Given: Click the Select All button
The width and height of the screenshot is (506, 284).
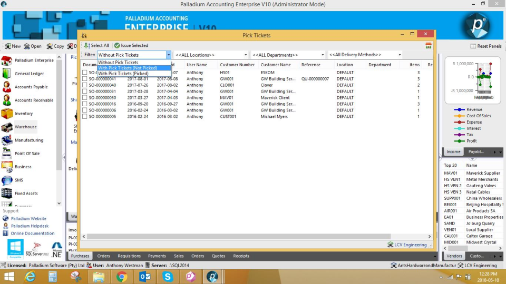Looking at the screenshot, I should [96, 46].
